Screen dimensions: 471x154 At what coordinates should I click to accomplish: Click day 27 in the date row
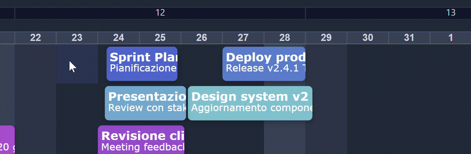(x=243, y=38)
